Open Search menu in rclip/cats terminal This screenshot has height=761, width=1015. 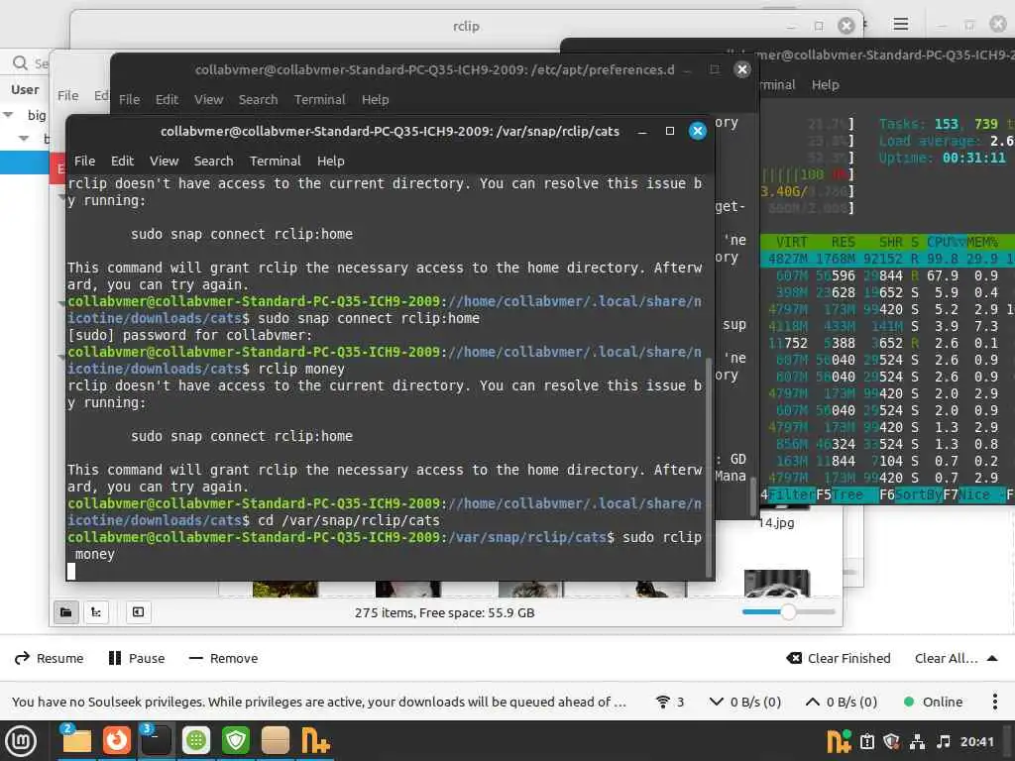click(x=213, y=161)
